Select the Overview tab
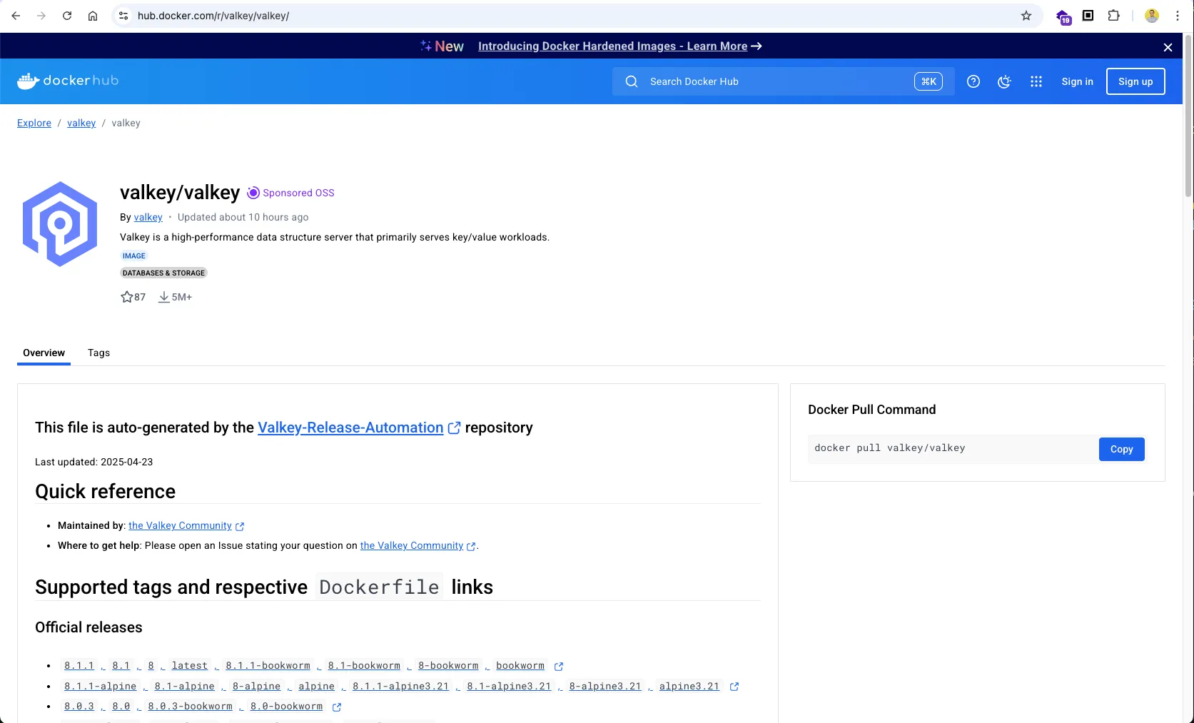 (44, 353)
